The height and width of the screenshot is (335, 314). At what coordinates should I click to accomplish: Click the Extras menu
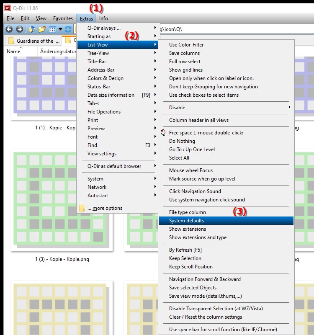click(x=86, y=18)
